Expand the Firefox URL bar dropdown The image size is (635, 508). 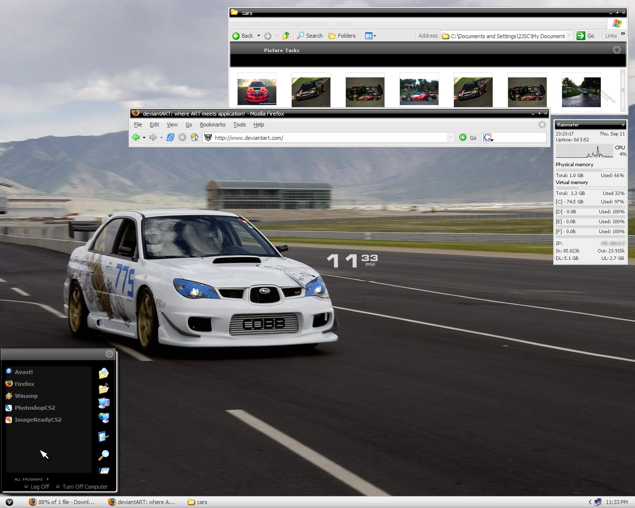pyautogui.click(x=450, y=137)
